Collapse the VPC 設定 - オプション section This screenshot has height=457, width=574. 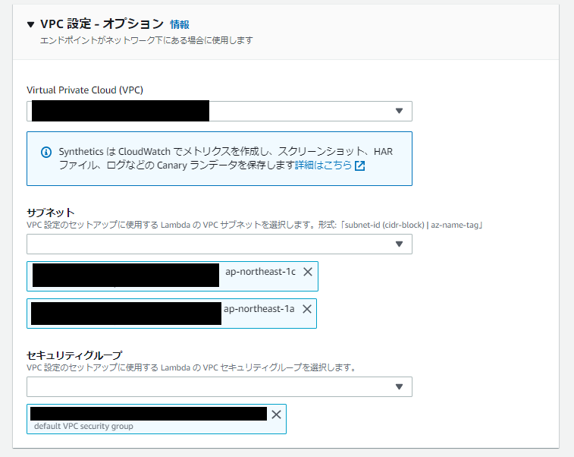[31, 24]
